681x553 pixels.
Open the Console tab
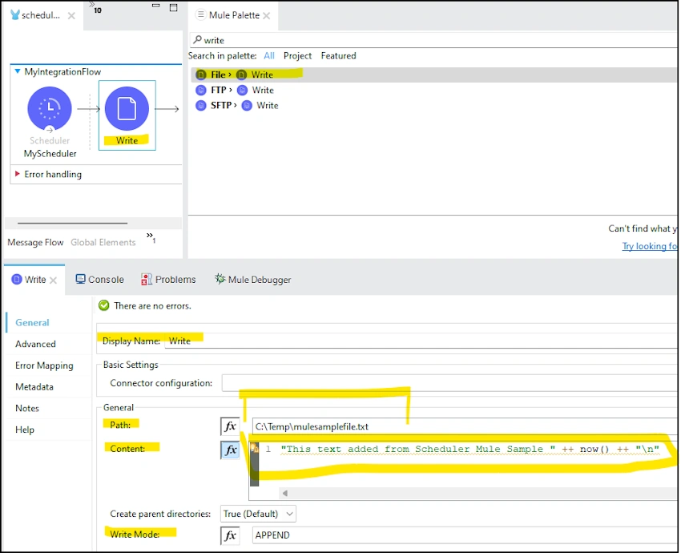99,280
